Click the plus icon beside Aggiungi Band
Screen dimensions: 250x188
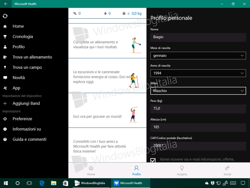(5, 103)
